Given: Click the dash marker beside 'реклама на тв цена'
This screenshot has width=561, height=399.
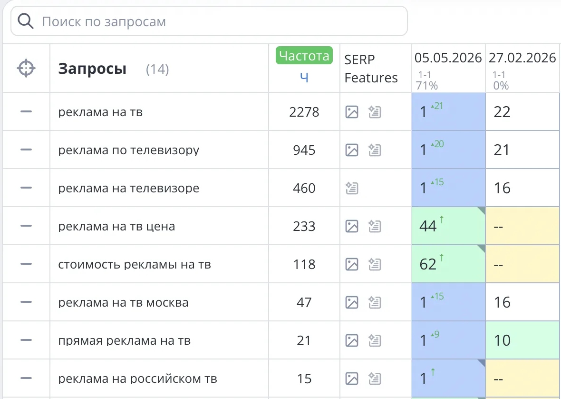Looking at the screenshot, I should 26,226.
